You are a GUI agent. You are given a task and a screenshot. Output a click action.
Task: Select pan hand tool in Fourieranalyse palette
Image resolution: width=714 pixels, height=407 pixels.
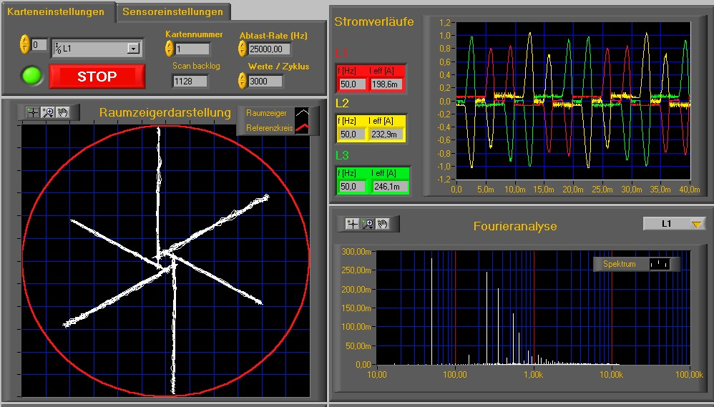pyautogui.click(x=383, y=224)
